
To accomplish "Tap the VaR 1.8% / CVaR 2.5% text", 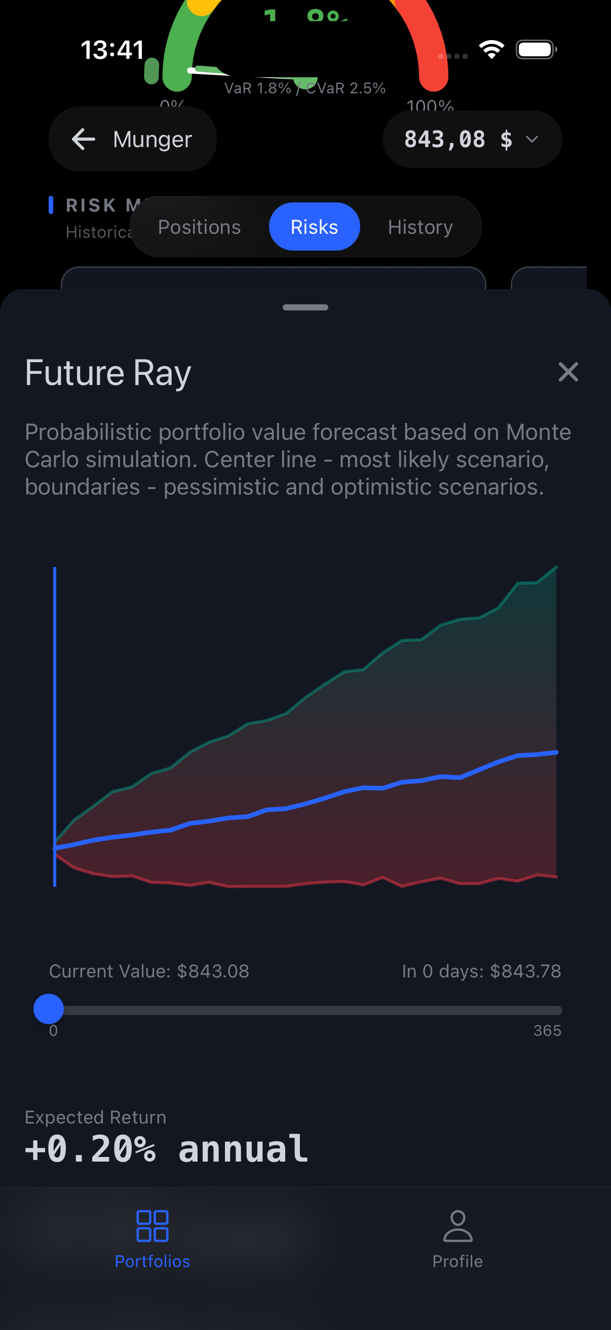I will pos(304,88).
